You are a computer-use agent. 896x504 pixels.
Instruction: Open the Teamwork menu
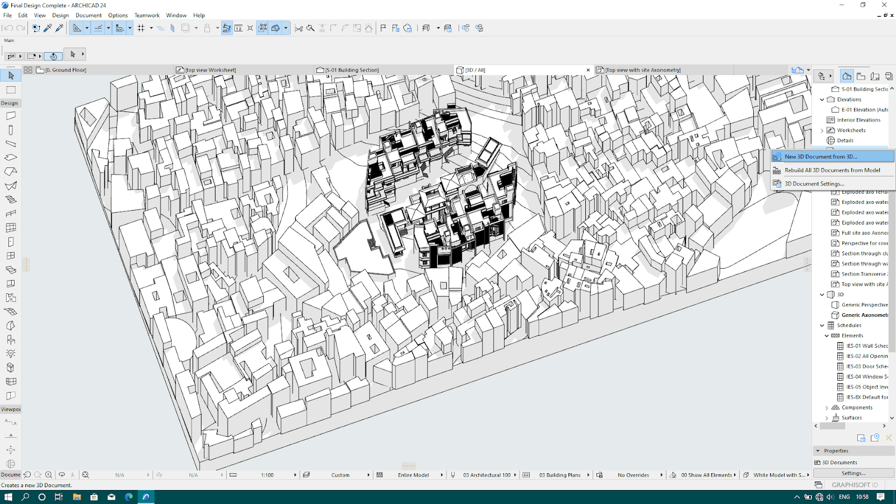(147, 15)
